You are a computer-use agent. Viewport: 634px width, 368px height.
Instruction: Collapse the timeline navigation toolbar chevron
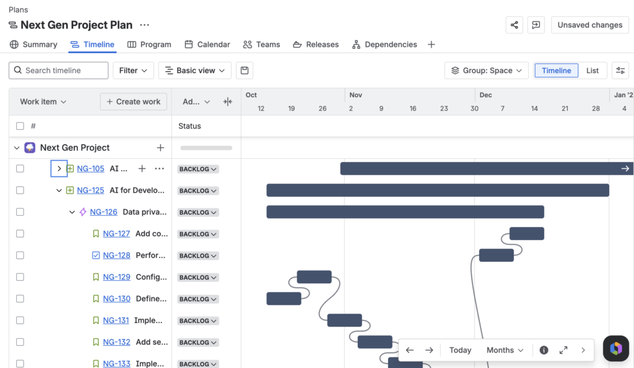click(x=583, y=350)
